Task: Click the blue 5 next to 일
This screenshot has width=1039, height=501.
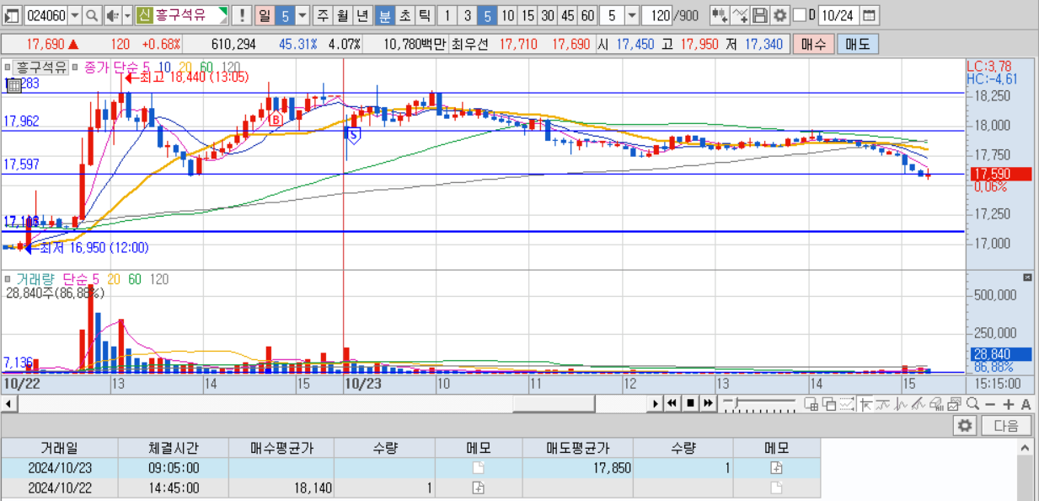Action: click(x=285, y=15)
